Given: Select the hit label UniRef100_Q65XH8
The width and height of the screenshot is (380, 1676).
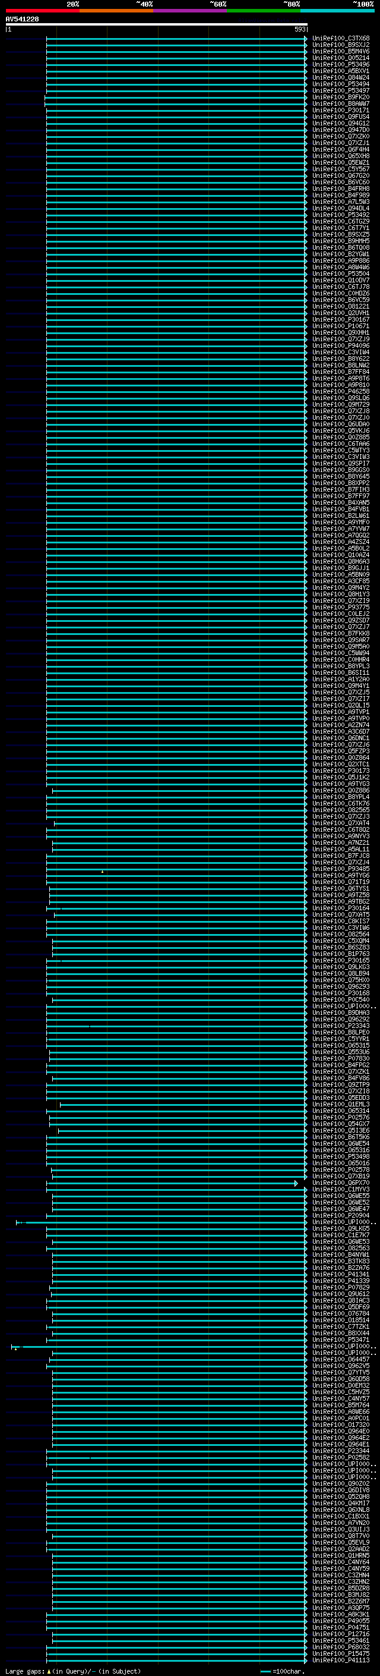Looking at the screenshot, I should pos(341,156).
